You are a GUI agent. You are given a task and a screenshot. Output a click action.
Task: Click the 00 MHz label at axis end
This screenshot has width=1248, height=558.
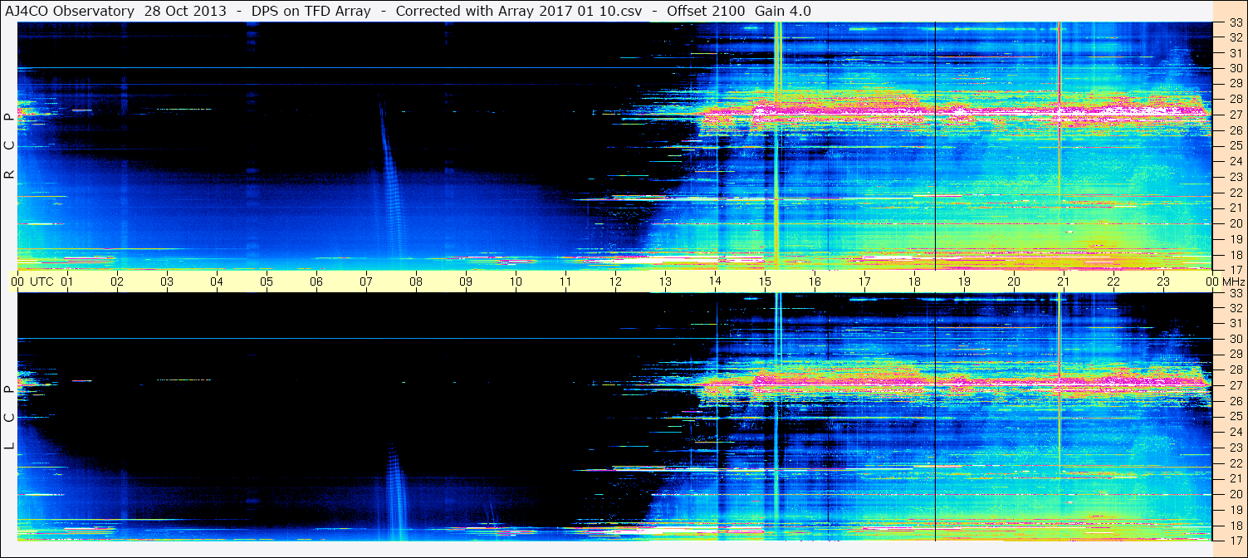click(x=1221, y=281)
